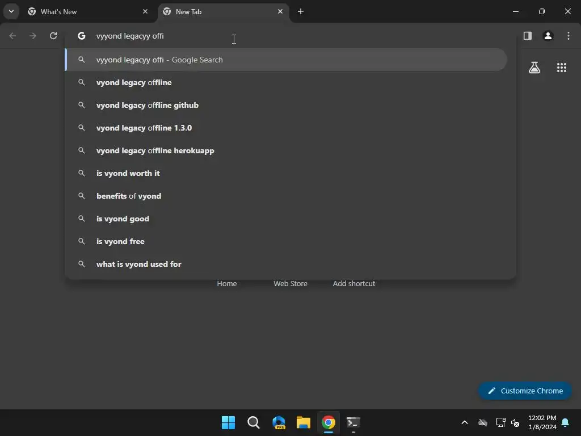Open the tab search dropdown arrow
Screen dimensions: 581x436
coord(11,11)
